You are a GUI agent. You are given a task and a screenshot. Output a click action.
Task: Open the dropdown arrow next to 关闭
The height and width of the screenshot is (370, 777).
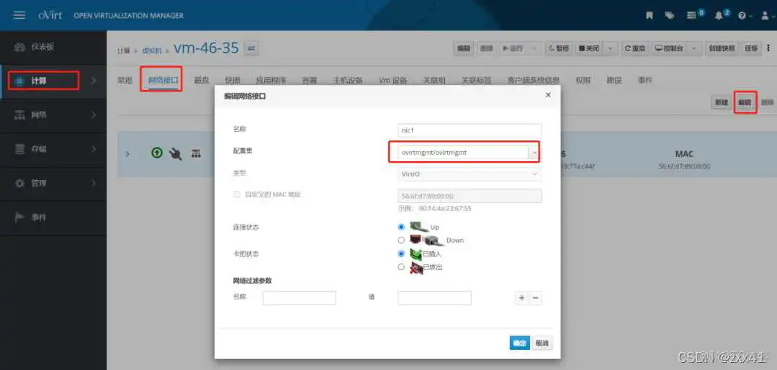tap(610, 48)
